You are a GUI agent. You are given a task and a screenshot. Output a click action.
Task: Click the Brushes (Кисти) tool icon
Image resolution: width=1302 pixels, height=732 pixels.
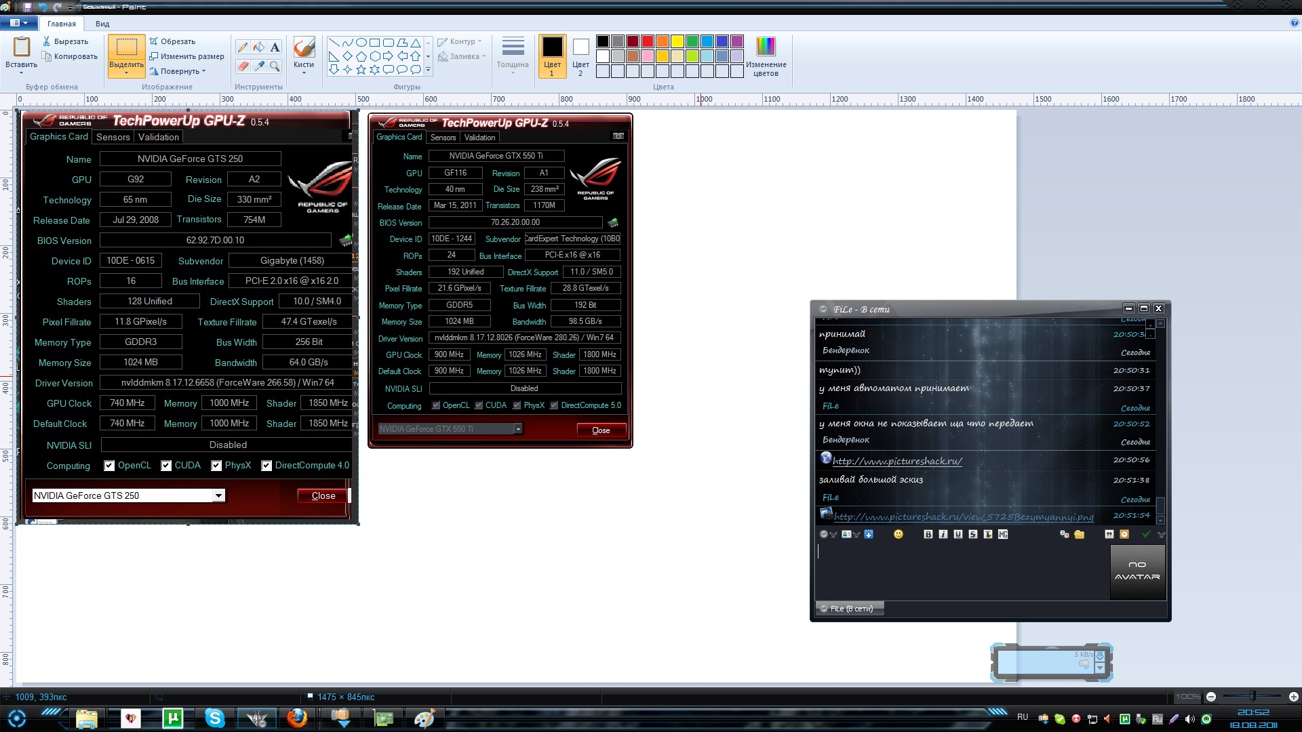[304, 47]
